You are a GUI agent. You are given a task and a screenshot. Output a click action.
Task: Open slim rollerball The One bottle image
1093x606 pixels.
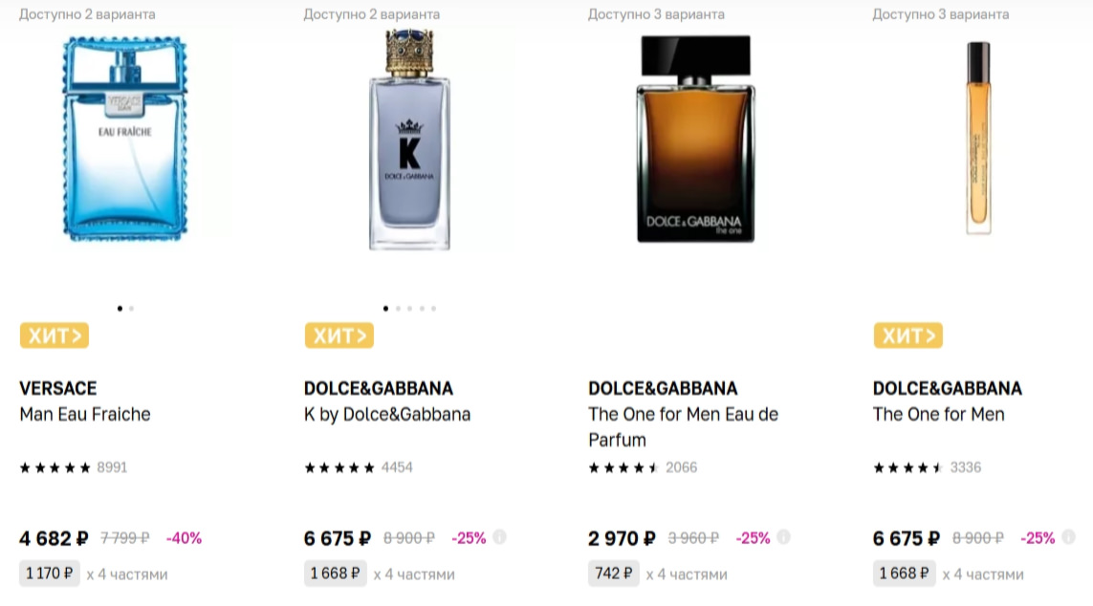[978, 139]
